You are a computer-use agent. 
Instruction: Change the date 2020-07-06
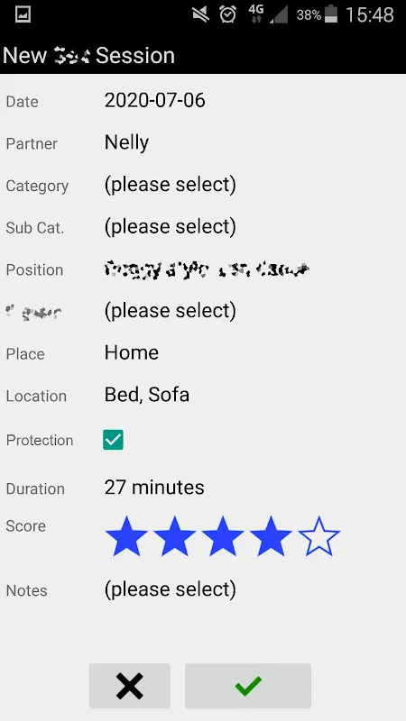[x=154, y=100]
